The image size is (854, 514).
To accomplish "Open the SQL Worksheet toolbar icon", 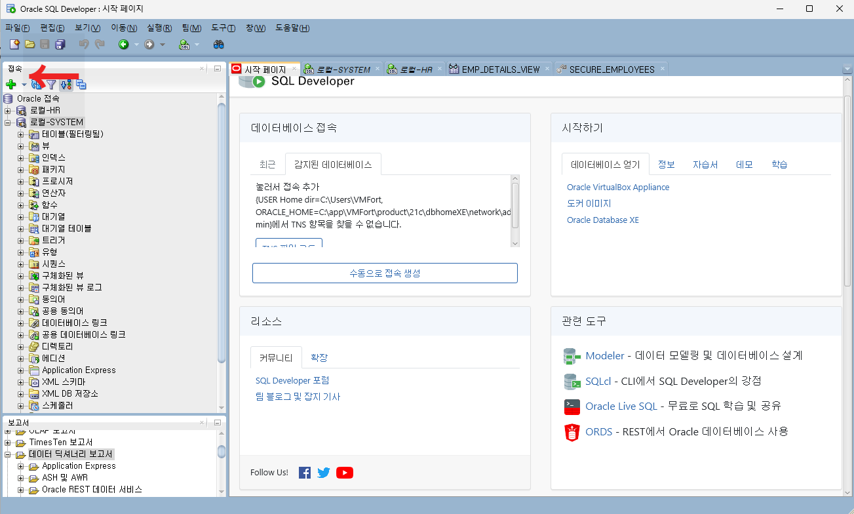I will [184, 45].
